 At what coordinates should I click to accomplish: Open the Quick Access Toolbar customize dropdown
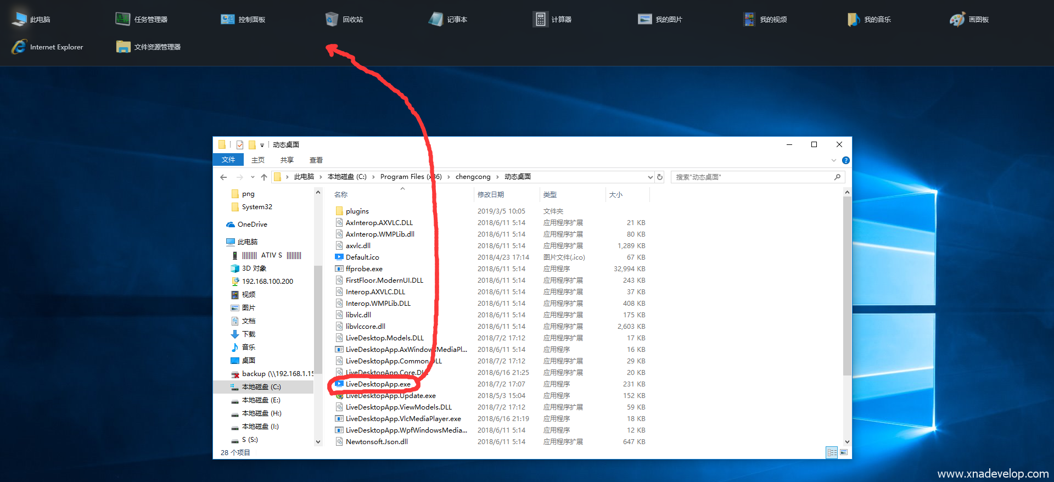click(x=262, y=145)
